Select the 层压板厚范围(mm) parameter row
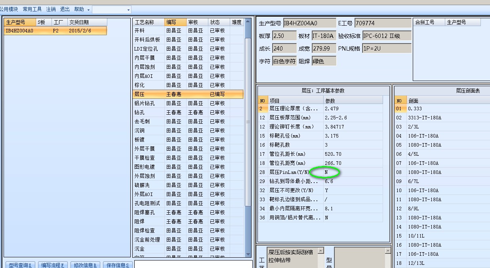The height and width of the screenshot is (268, 490). coord(320,117)
